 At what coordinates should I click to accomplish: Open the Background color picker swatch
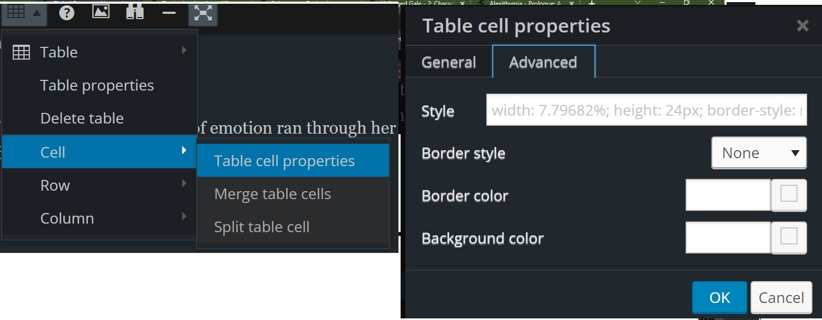[789, 237]
